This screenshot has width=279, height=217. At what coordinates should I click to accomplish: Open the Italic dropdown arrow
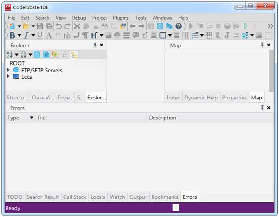click(x=33, y=35)
